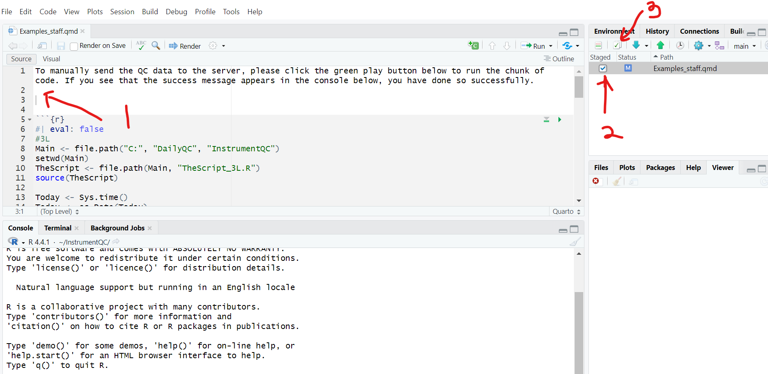Click the spell check ABC icon
Image resolution: width=768 pixels, height=374 pixels.
(141, 45)
